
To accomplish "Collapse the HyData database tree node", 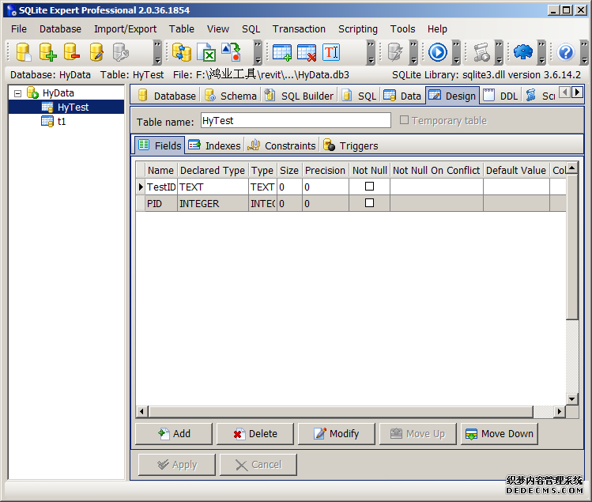I will click(x=17, y=93).
